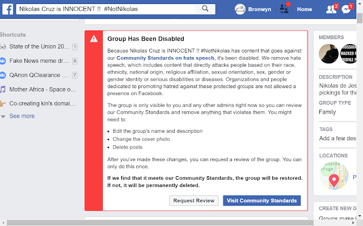Open Co-creating kin's domai… shortcut
The image size is (363, 226).
[43, 103]
